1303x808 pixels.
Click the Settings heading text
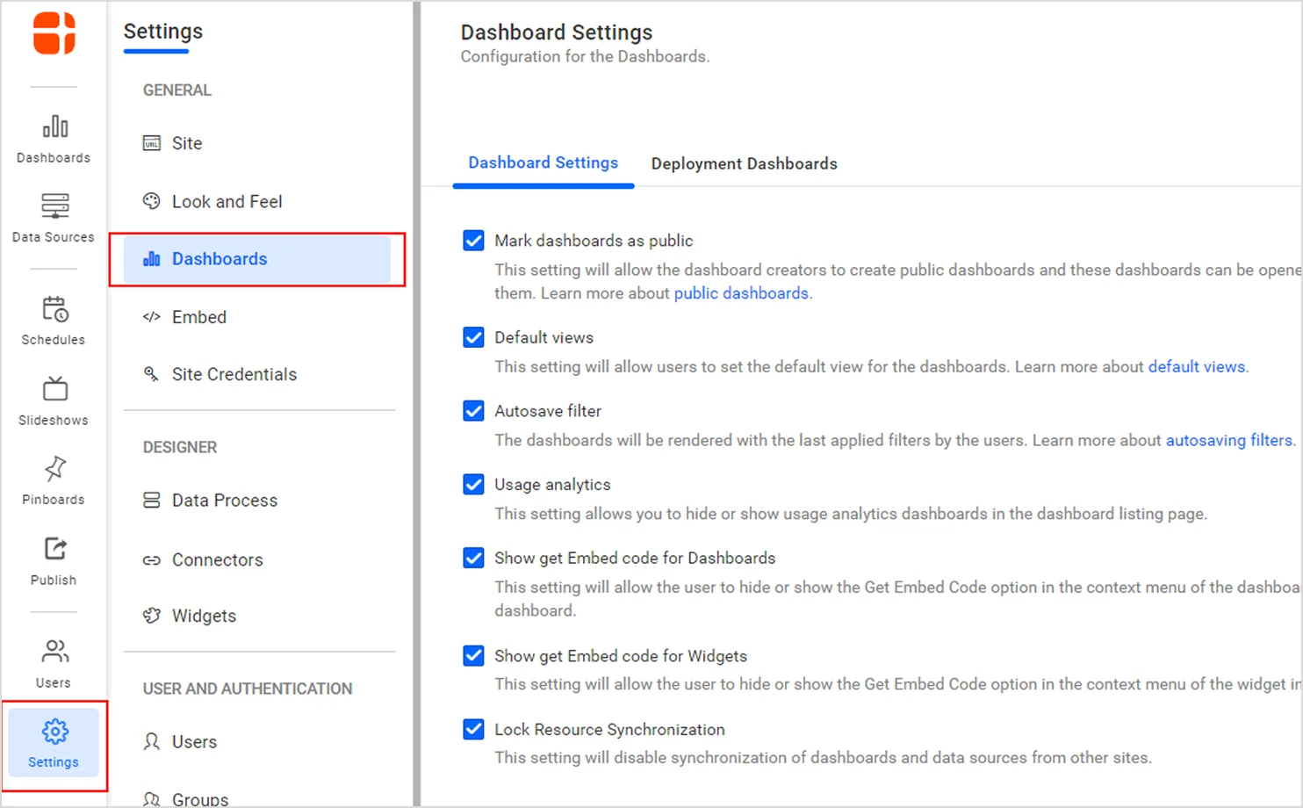(163, 32)
